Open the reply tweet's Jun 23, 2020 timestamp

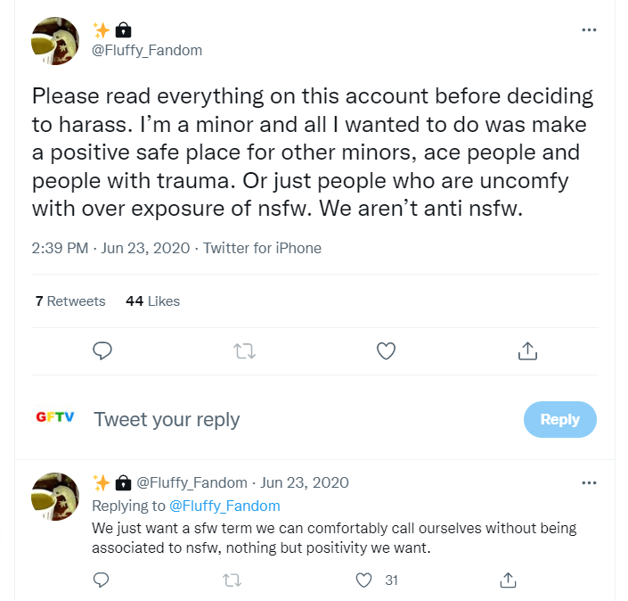(x=305, y=482)
